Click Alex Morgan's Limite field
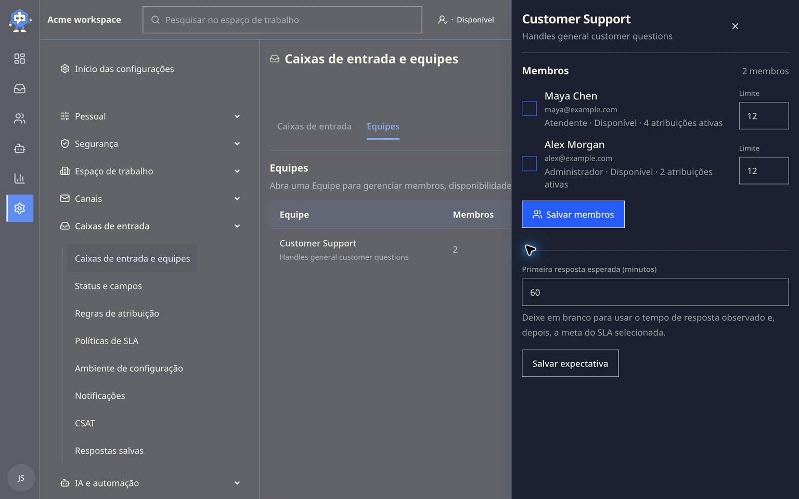The width and height of the screenshot is (799, 499). tap(764, 170)
